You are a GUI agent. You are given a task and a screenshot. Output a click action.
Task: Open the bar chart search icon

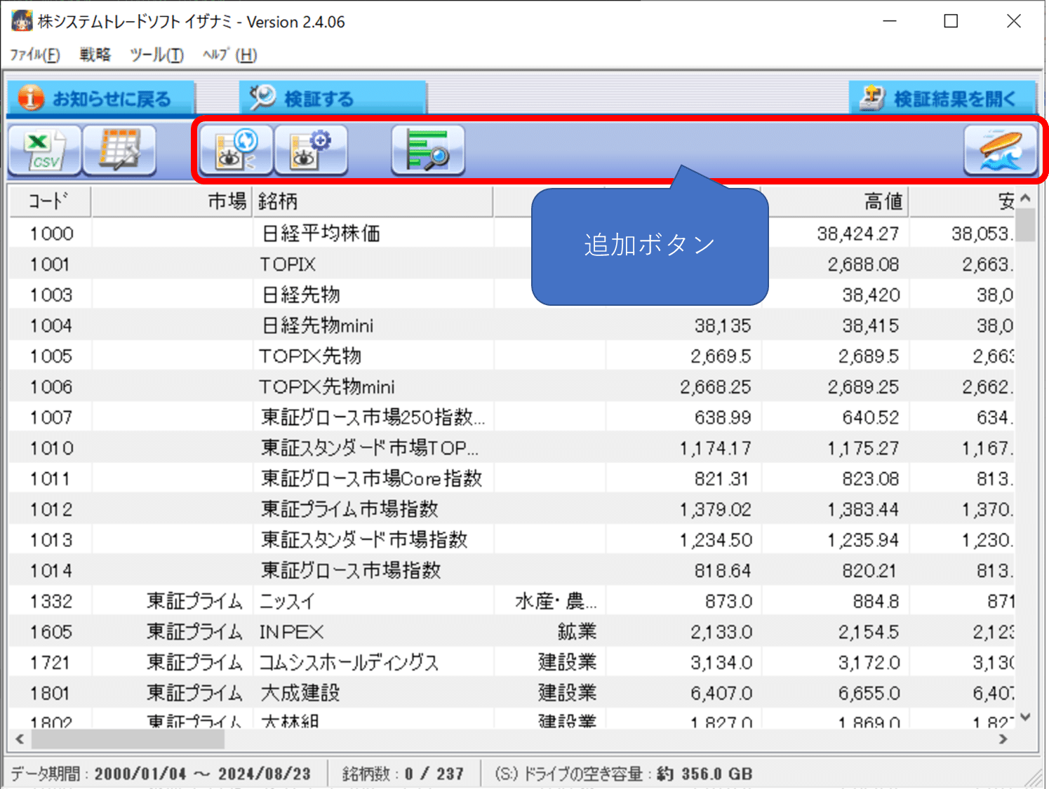coord(428,150)
